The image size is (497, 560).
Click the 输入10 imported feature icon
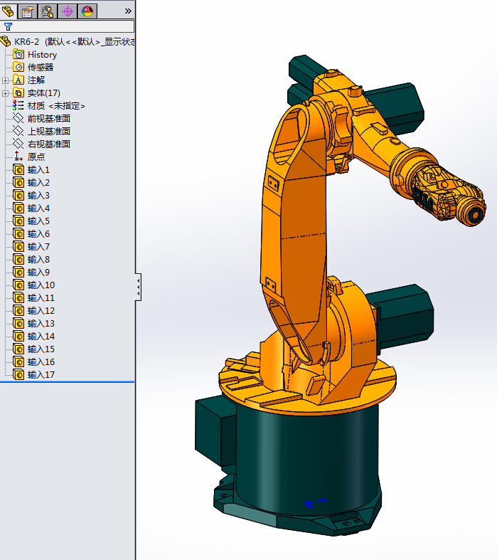(18, 285)
